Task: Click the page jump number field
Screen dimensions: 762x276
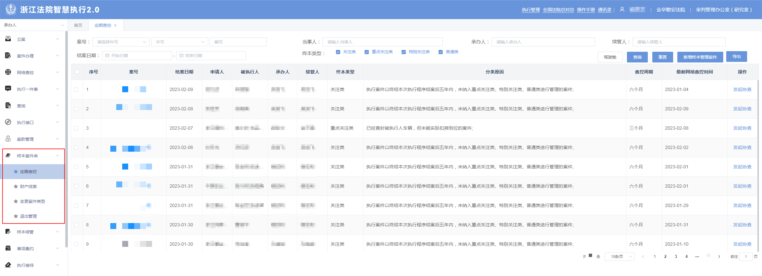Action: point(746,256)
